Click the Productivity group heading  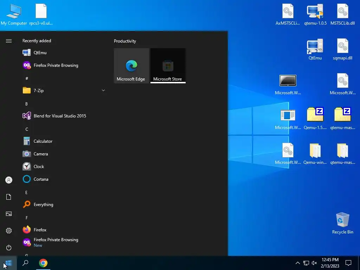point(125,41)
